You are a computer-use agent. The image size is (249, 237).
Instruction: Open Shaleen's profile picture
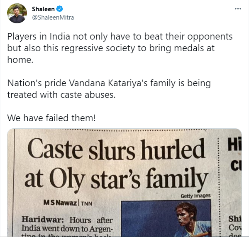tap(17, 13)
